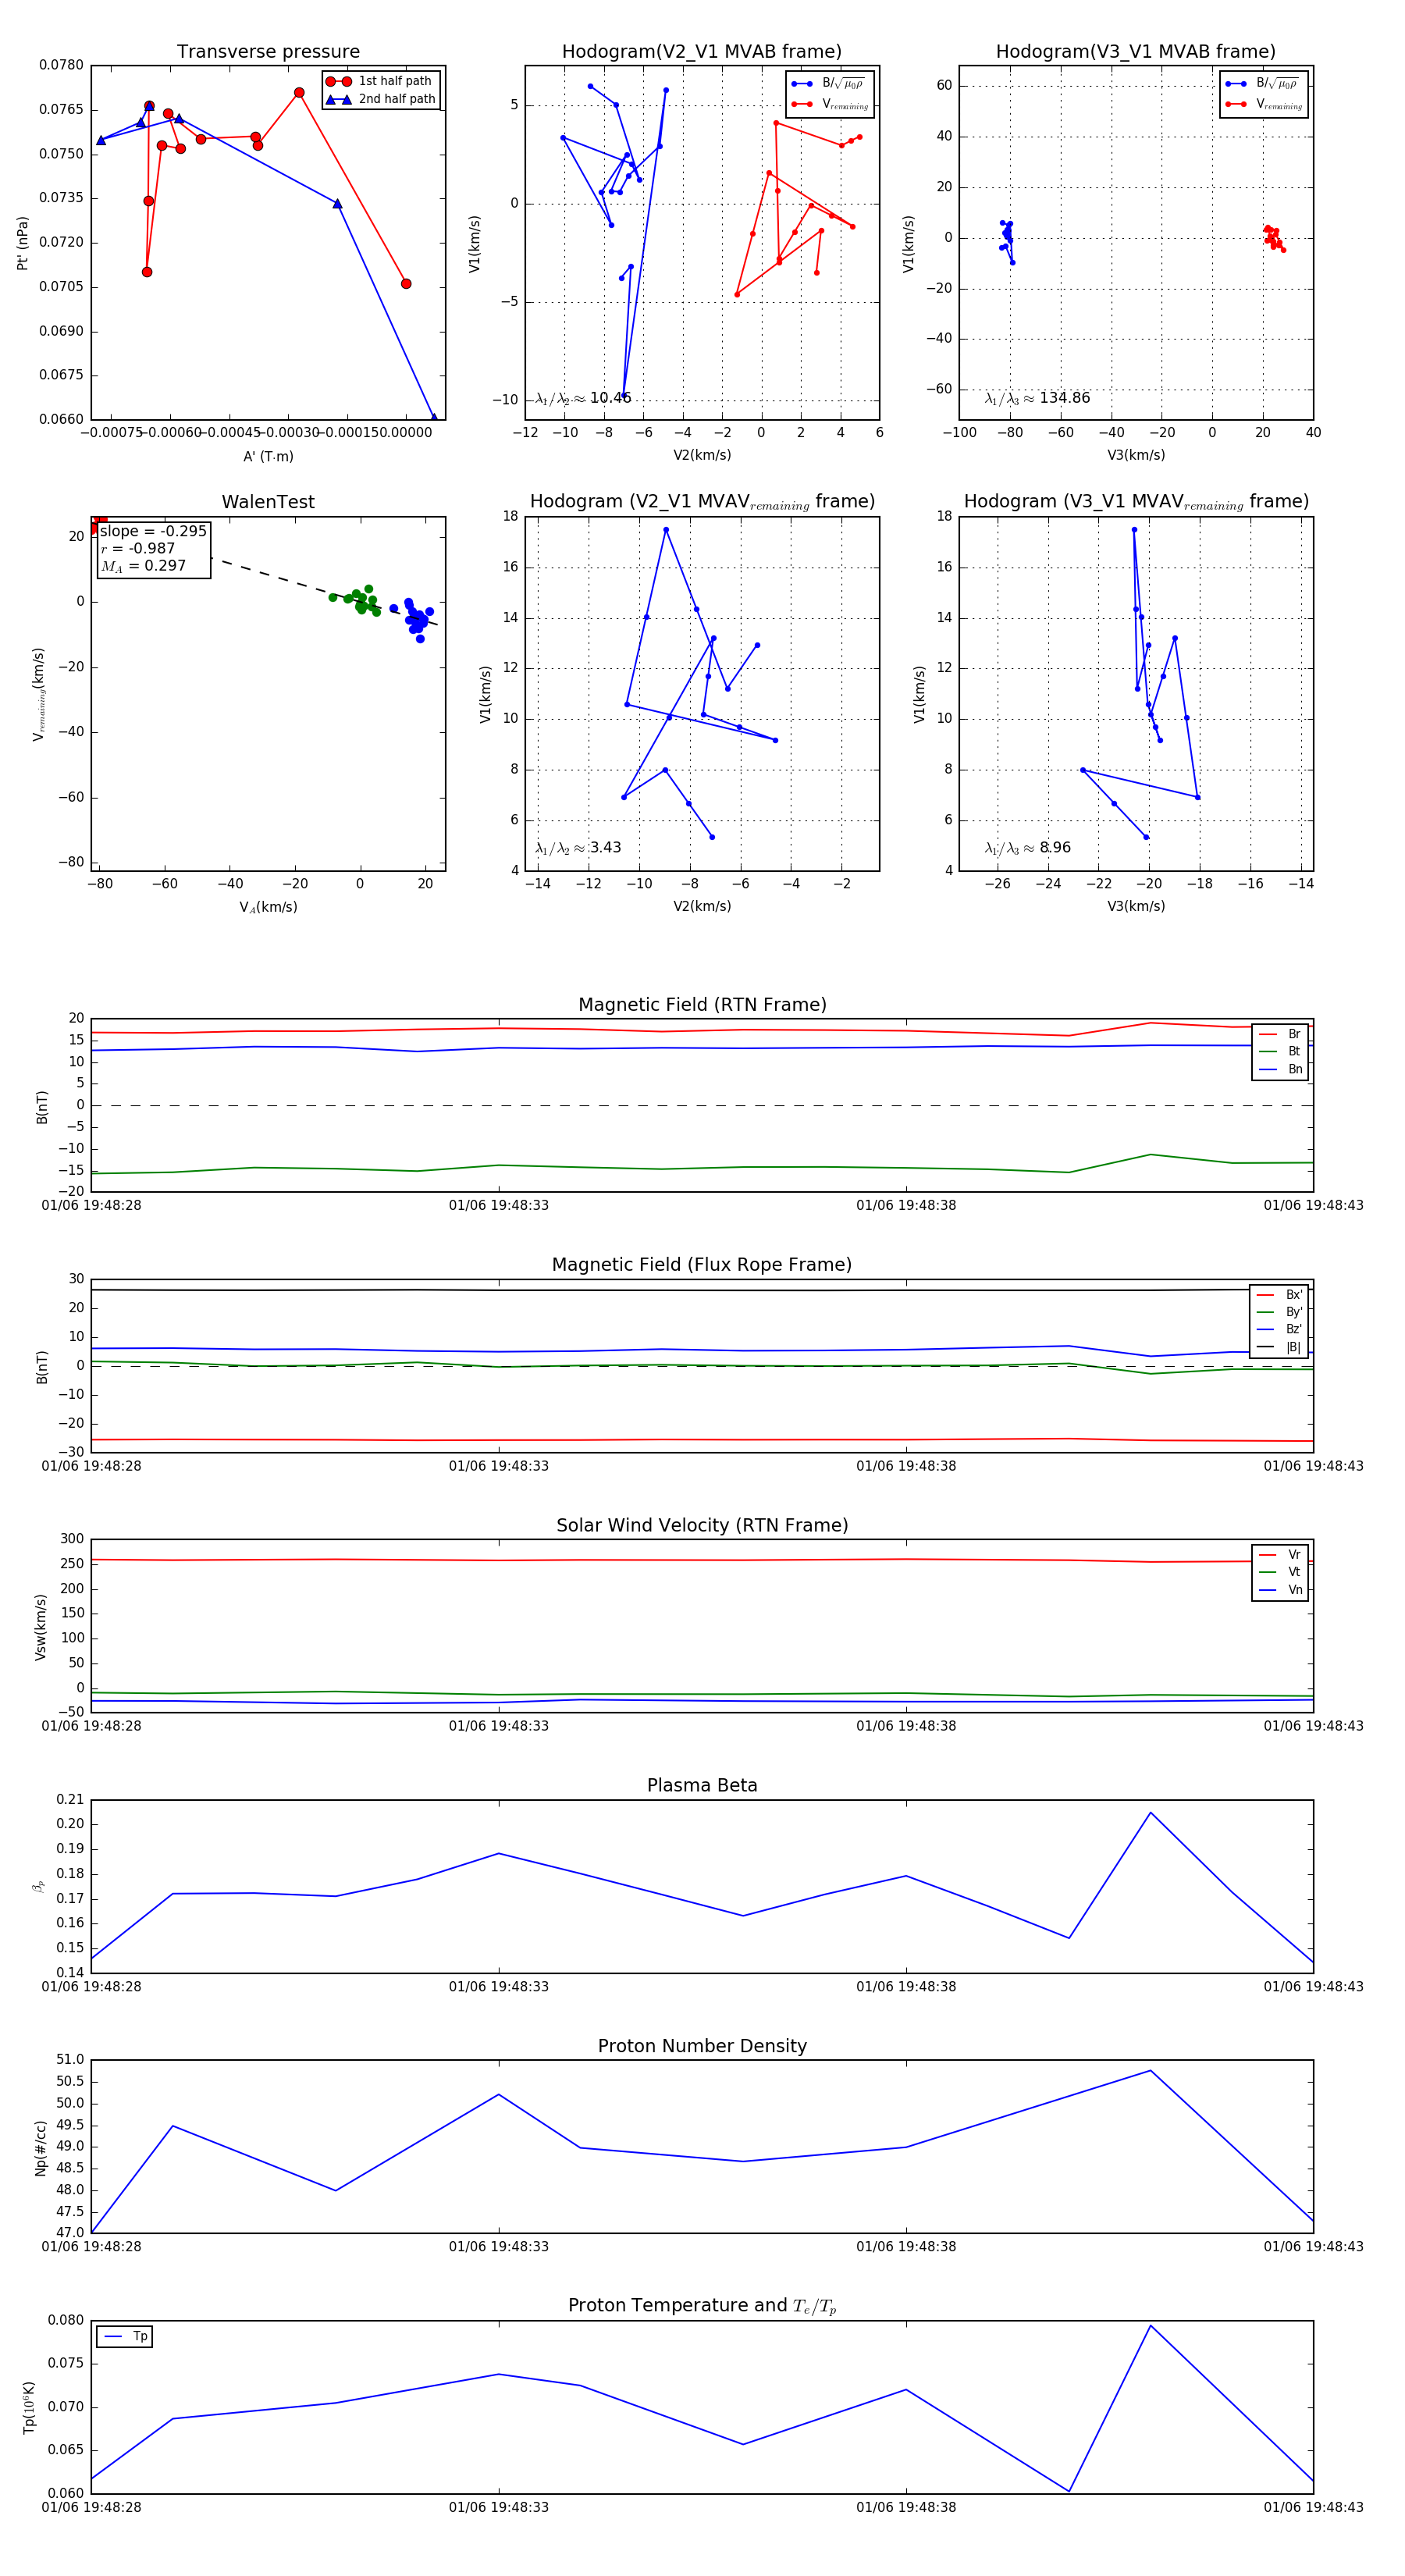
Task: Click the 'Plasma Beta' chart title
Action: pyautogui.click(x=702, y=1786)
